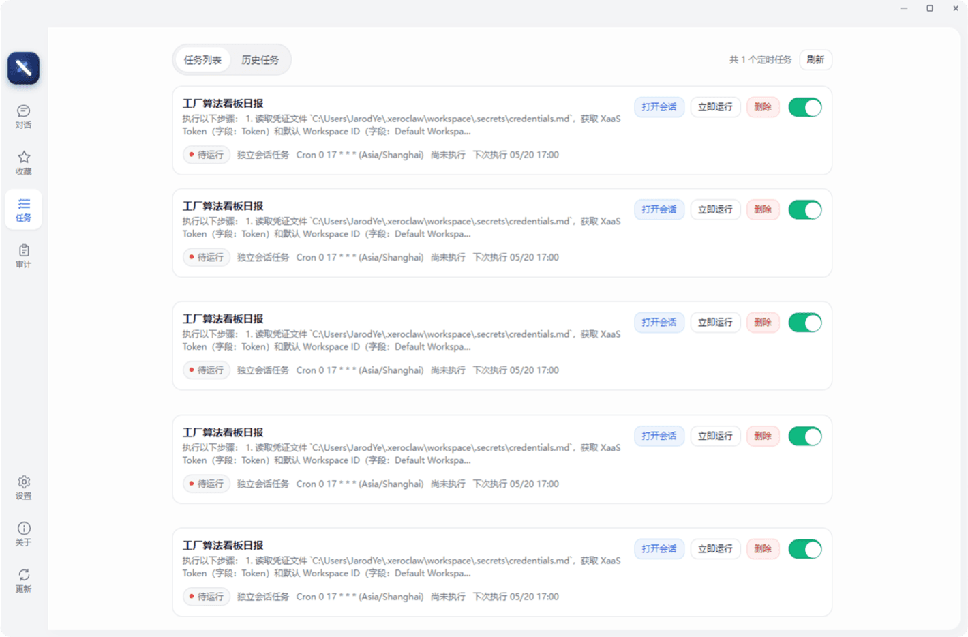Viewport: 968px width, 637px height.
Task: Switch to the 任务列表 tab
Action: click(x=202, y=60)
